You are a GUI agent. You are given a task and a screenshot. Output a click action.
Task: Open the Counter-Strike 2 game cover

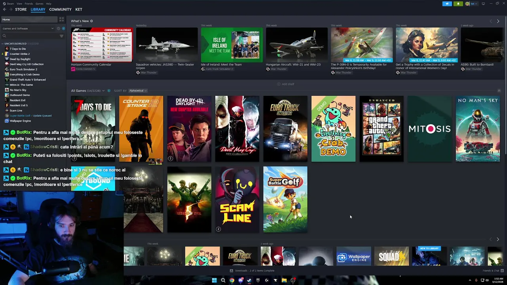pos(141,129)
